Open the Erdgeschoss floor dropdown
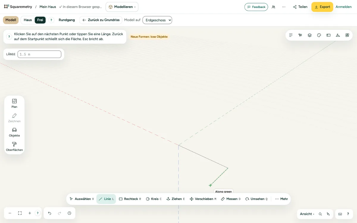The image size is (357, 223). pos(157,20)
